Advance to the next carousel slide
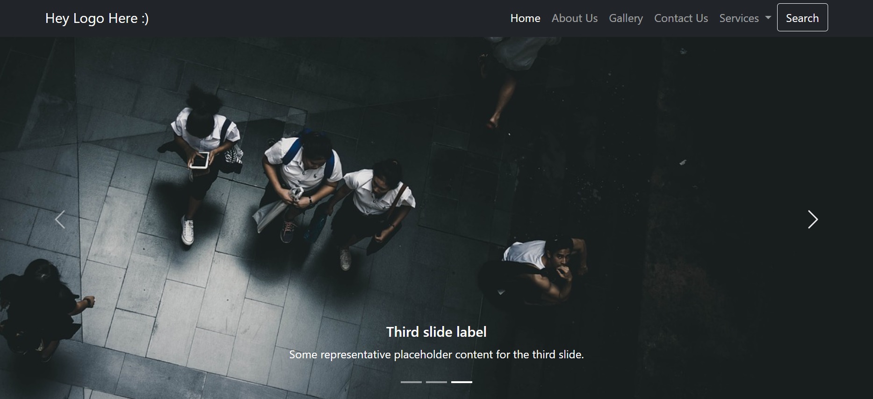Viewport: 873px width, 399px height. point(813,219)
